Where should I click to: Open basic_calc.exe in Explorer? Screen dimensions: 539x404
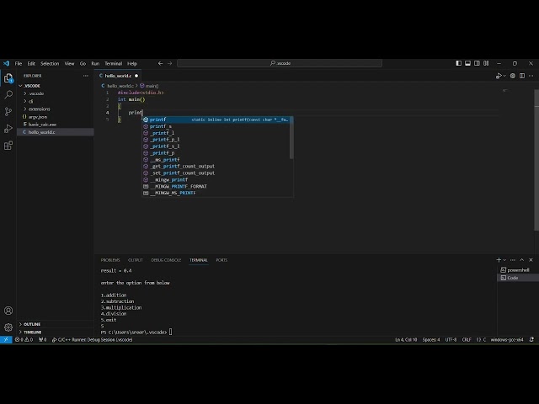(x=55, y=125)
